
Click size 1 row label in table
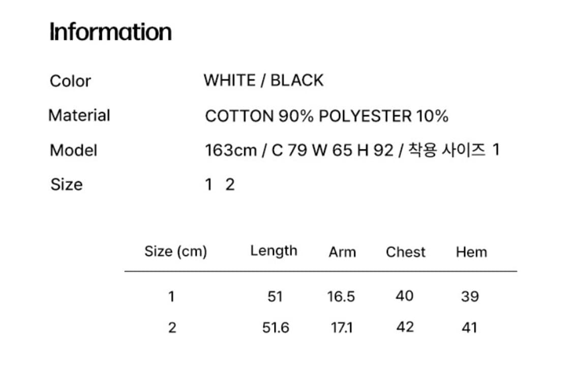pyautogui.click(x=171, y=296)
